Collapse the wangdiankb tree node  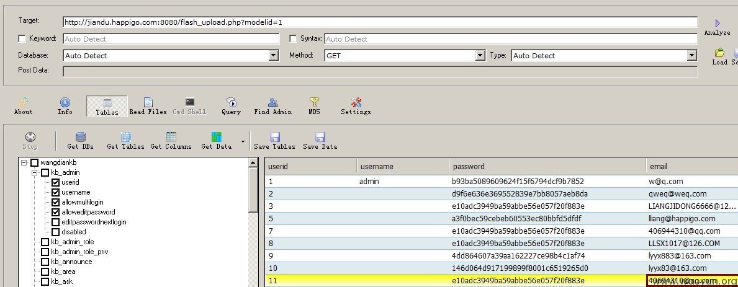[x=24, y=162]
